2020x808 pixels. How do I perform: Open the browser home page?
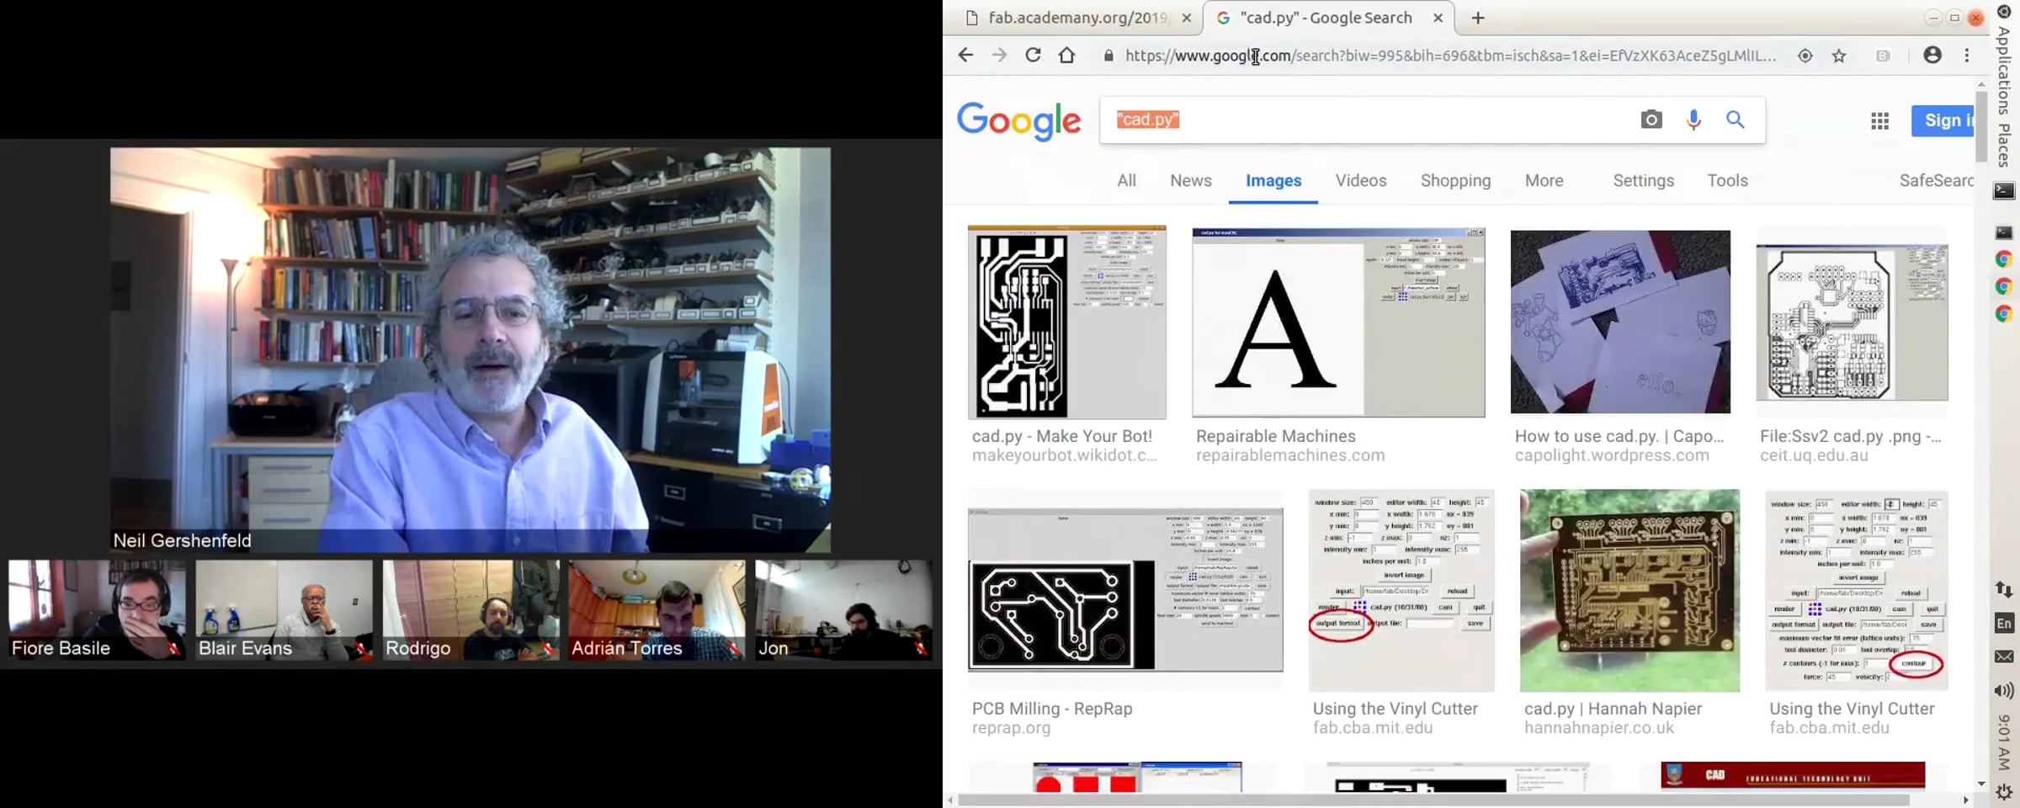point(1066,56)
